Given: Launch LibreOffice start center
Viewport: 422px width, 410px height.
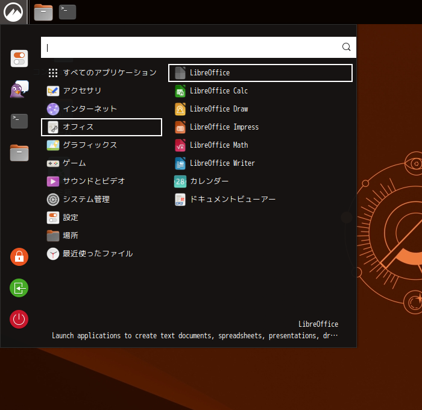Looking at the screenshot, I should 260,73.
